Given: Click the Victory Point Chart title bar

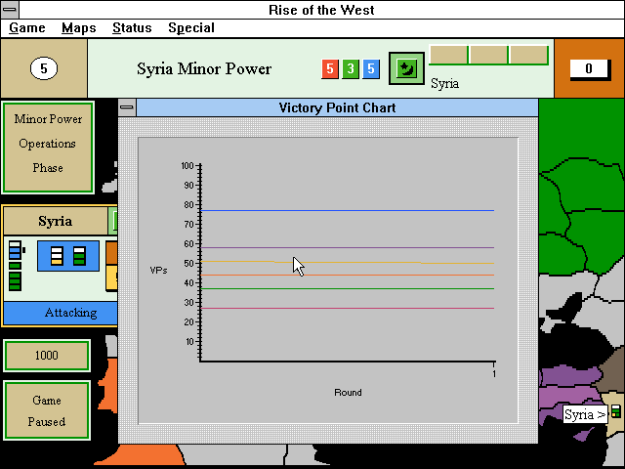Looking at the screenshot, I should click(x=337, y=107).
